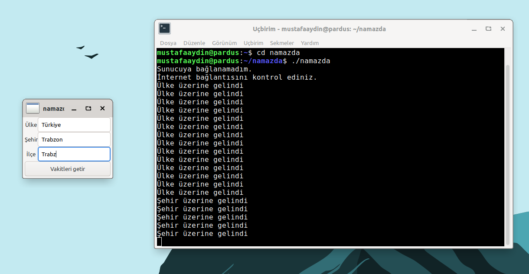Close the namazda window
Viewport: 529px width, 274px height.
tap(102, 109)
